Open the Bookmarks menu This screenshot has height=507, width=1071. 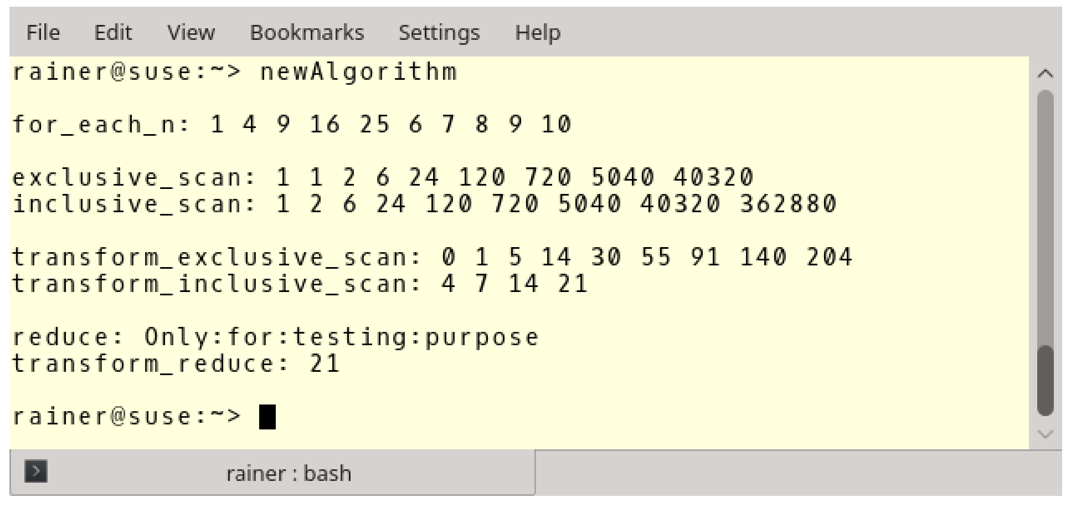pyautogui.click(x=307, y=33)
